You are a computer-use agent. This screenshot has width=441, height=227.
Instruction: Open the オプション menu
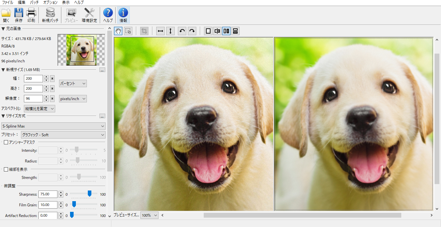coord(50,3)
